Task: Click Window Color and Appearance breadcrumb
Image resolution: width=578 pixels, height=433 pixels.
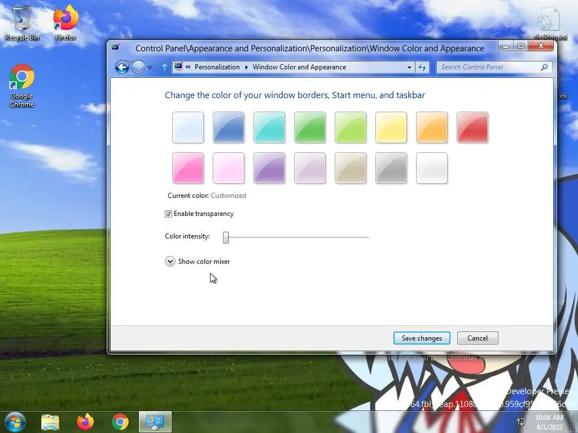Action: (299, 67)
